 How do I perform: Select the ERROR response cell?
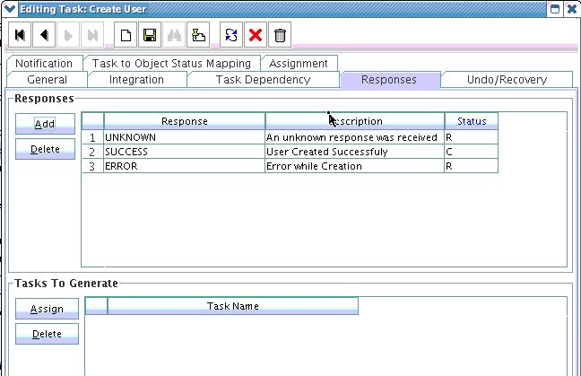coord(184,166)
